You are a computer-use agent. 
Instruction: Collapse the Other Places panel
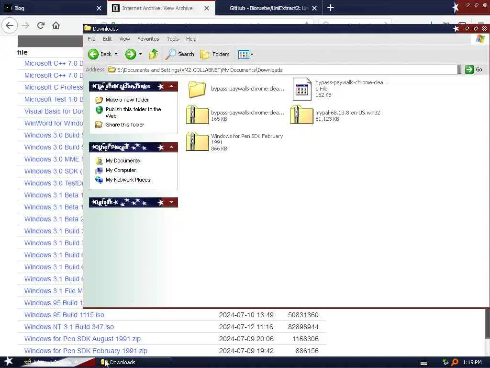click(x=172, y=147)
